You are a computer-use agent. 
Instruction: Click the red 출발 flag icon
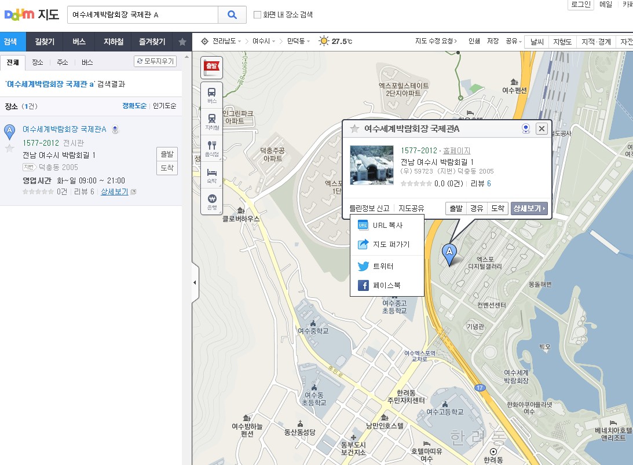coord(211,67)
